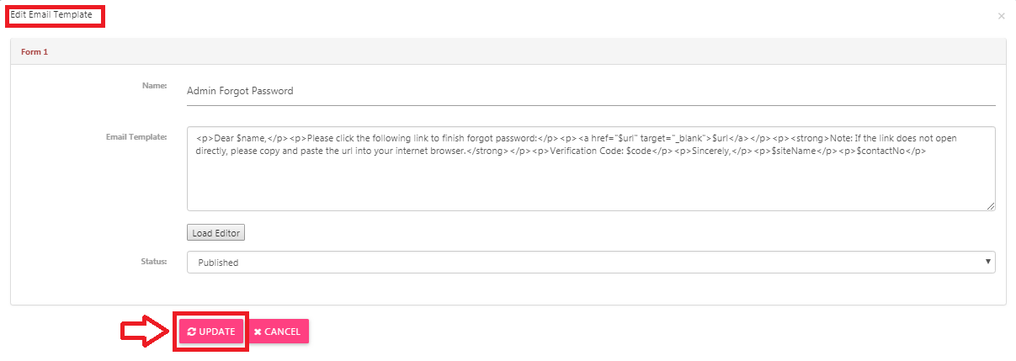Click the UPDATE button
The width and height of the screenshot is (1016, 361).
coord(211,332)
